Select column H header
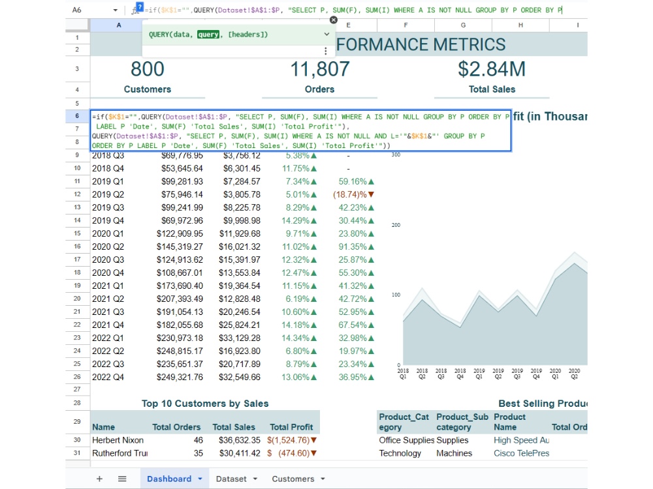 [x=520, y=25]
